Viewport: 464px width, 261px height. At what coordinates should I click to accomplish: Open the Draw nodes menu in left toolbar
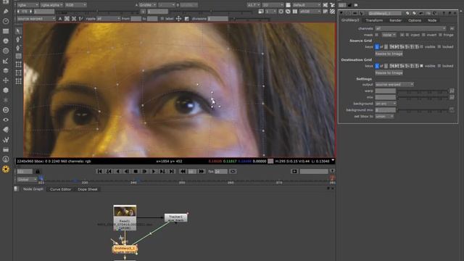pos(6,12)
